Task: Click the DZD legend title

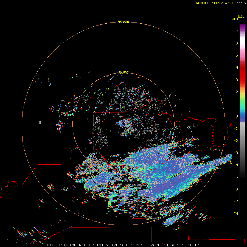Action: [x=241, y=16]
